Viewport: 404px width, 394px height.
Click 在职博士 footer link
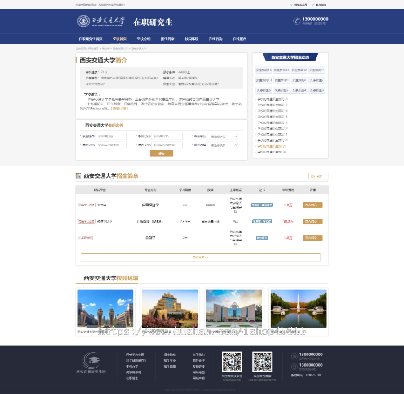[x=132, y=378]
